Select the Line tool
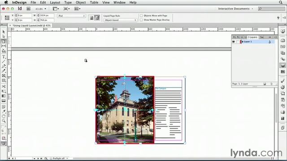Screen dimensions: 287x161 click(4, 62)
